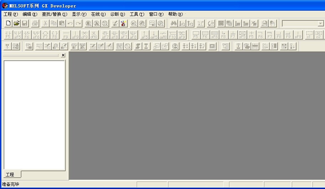Viewport: 325px width, 189px height.
Task: Click the caF10 invert result button
Action: pyautogui.click(x=163, y=35)
